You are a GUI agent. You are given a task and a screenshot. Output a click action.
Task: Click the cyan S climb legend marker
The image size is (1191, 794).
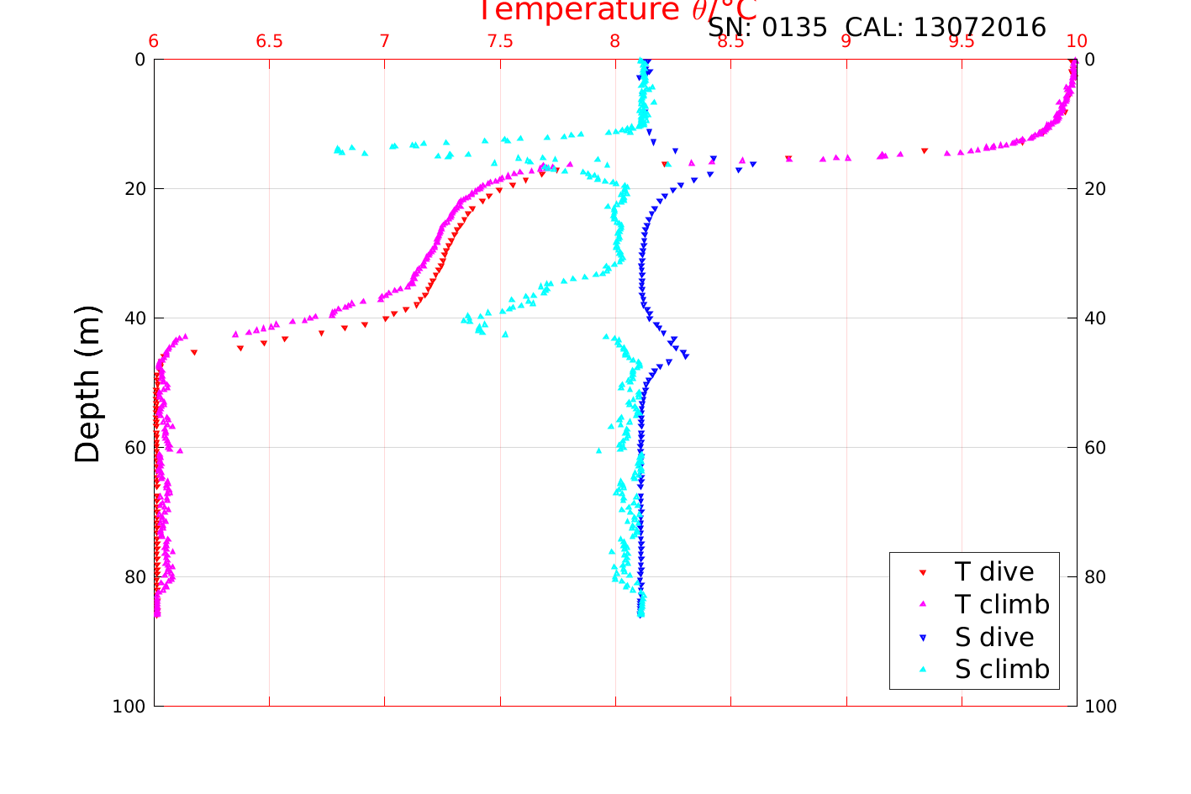(x=922, y=670)
